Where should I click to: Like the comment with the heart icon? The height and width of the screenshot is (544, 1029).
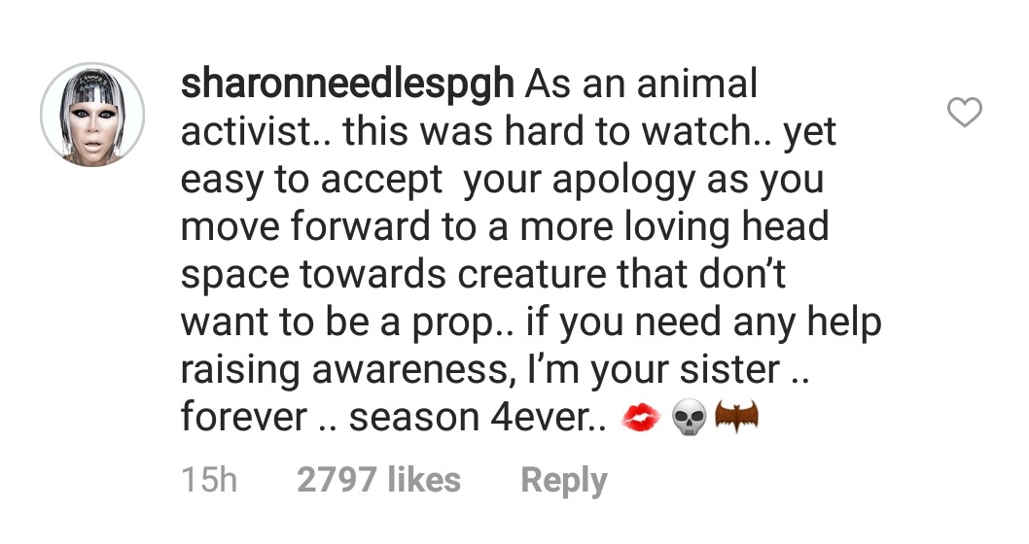pos(964,114)
